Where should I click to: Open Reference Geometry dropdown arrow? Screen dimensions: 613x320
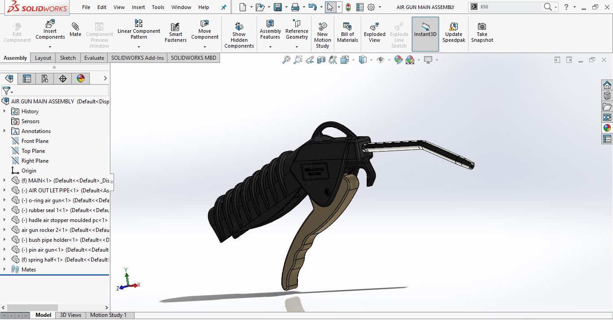[x=297, y=47]
